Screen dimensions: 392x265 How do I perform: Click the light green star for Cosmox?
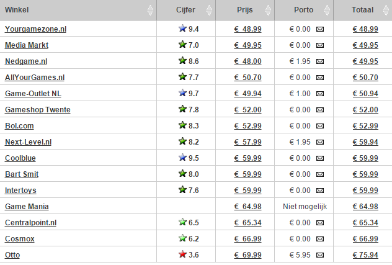[182, 238]
